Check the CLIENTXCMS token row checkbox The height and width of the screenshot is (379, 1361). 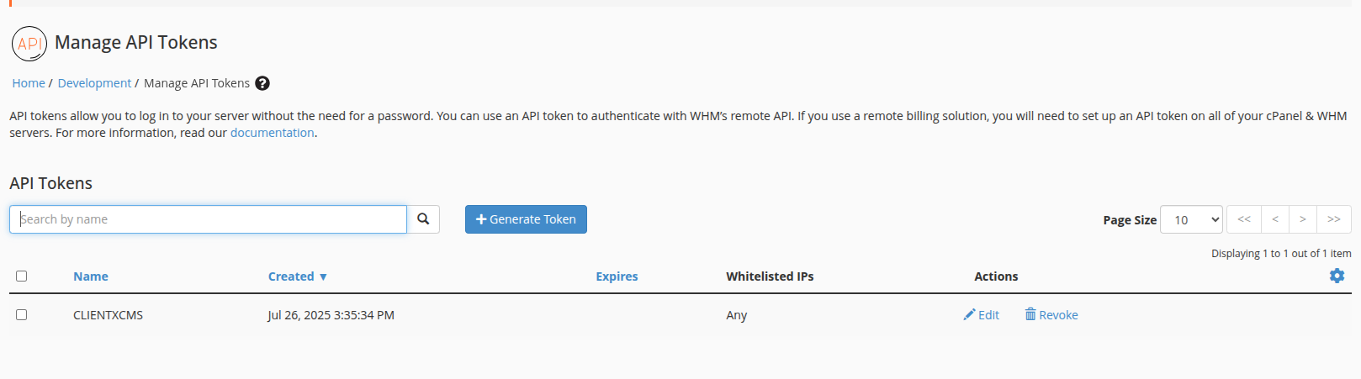pos(22,315)
